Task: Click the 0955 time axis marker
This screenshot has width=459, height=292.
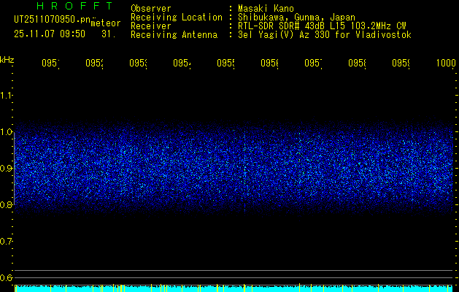Action: [225, 63]
